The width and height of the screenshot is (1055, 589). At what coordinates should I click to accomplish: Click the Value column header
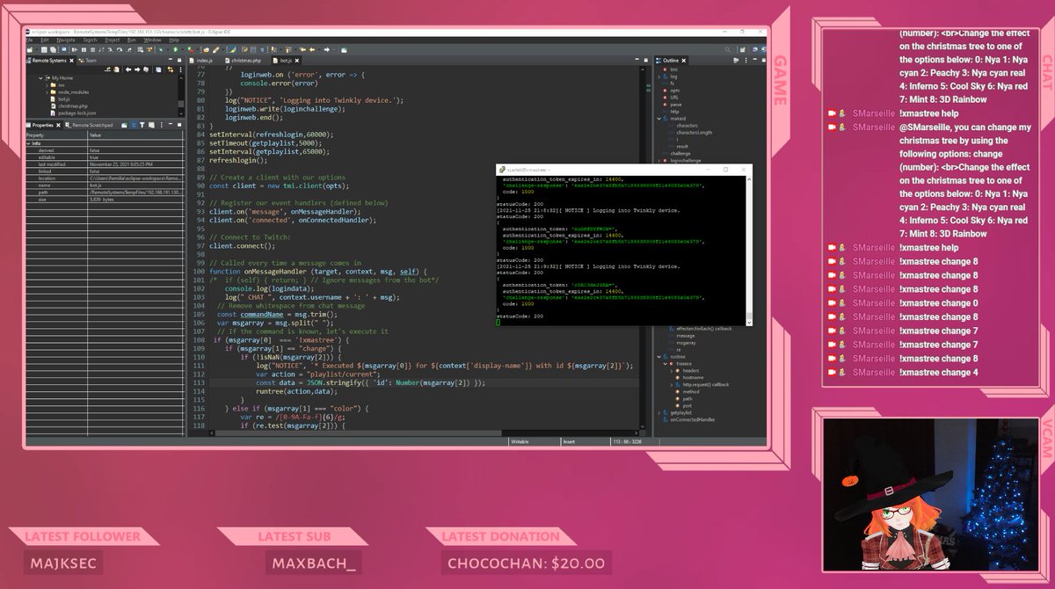click(x=136, y=135)
